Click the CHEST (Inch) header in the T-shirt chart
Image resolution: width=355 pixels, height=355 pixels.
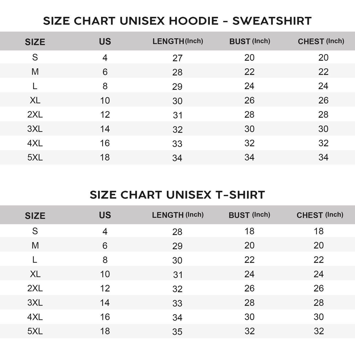[x=320, y=215]
